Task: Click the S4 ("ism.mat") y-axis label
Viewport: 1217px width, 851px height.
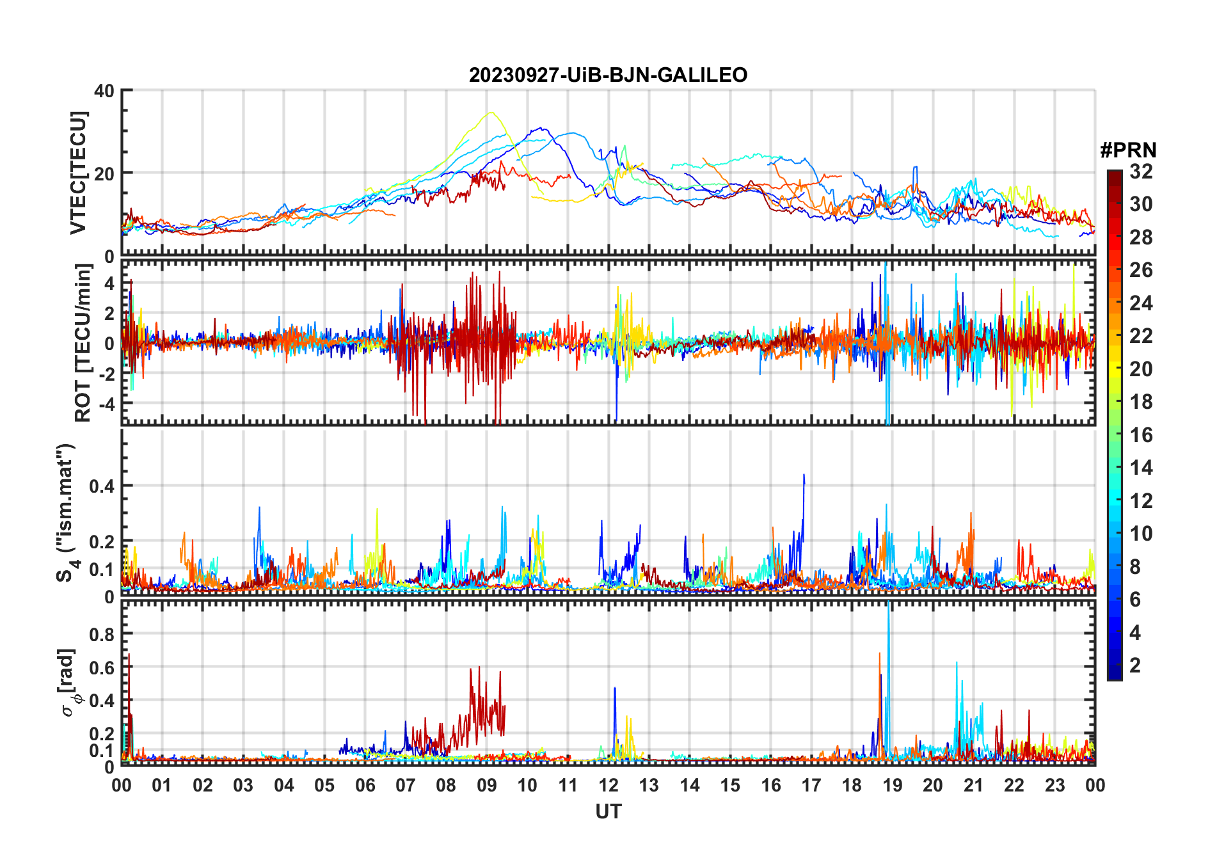Action: [66, 512]
